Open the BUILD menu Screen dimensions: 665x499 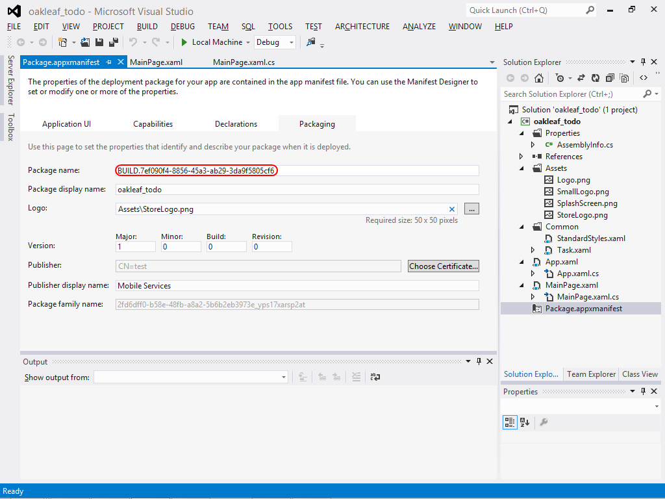point(147,27)
